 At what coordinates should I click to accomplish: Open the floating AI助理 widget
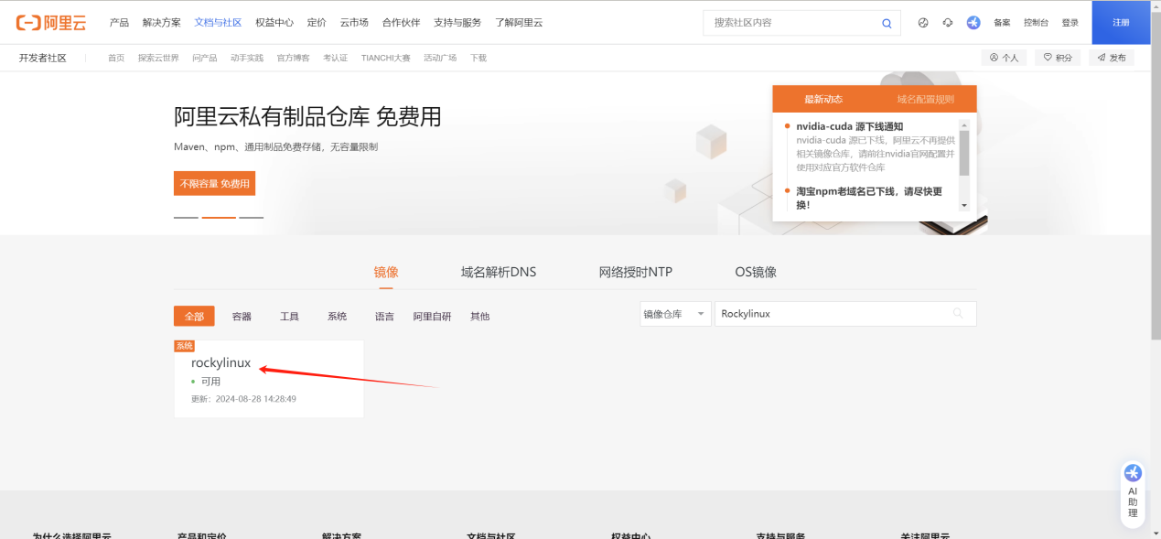[x=1133, y=493]
